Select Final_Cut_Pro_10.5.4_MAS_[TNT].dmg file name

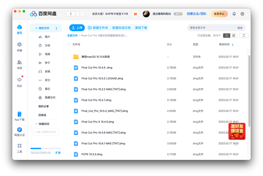tap(105, 111)
